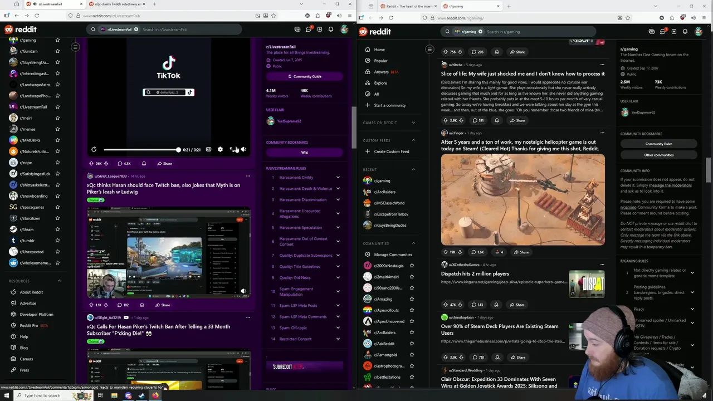
Task: Open Developer Platform link
Action: point(36,315)
